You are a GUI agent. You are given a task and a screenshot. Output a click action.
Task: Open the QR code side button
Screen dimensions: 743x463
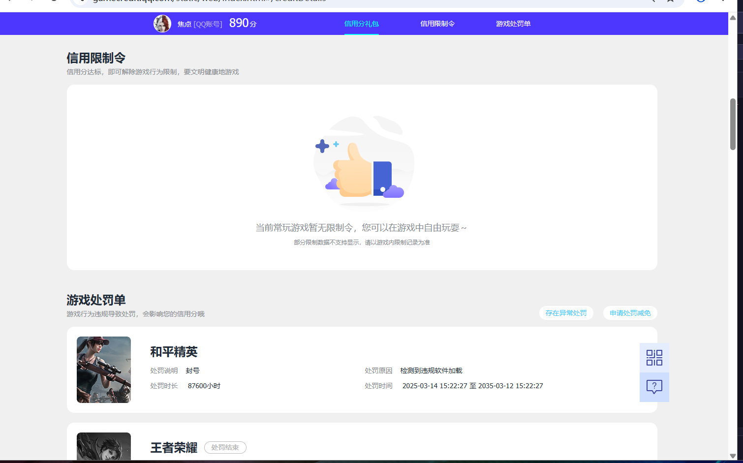pyautogui.click(x=654, y=358)
